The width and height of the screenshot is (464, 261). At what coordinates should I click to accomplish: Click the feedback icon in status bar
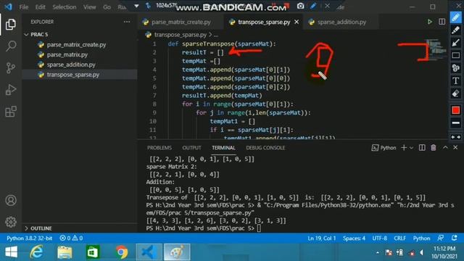(x=441, y=238)
